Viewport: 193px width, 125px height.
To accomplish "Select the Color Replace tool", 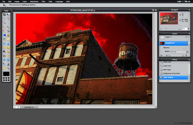I will [x=4, y=39].
